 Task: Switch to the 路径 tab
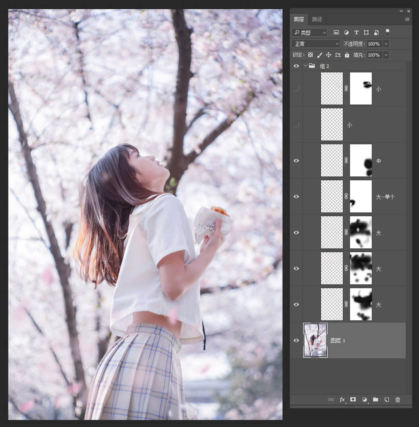317,19
